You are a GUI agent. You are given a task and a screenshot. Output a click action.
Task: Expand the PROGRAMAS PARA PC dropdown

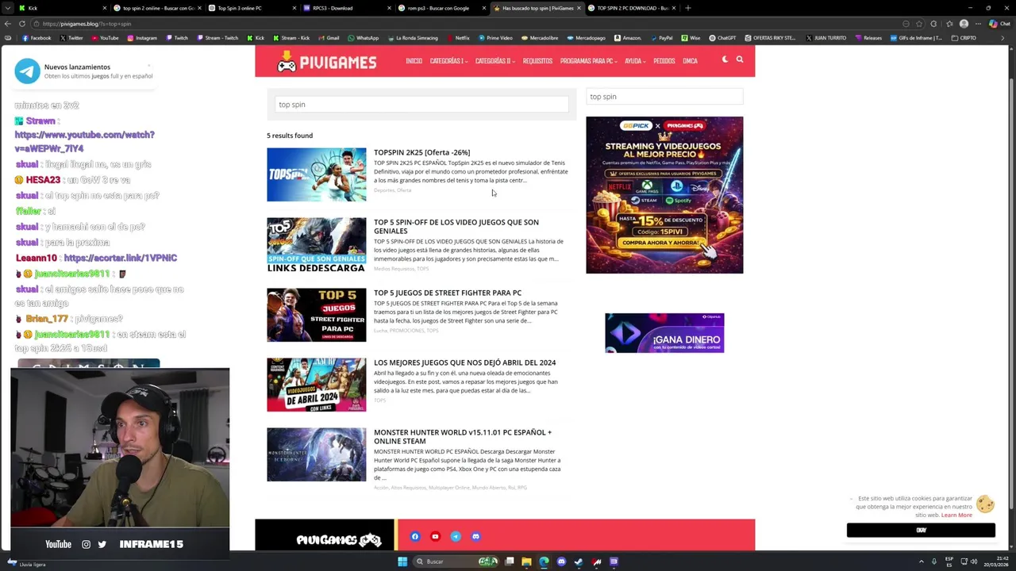[x=589, y=61]
